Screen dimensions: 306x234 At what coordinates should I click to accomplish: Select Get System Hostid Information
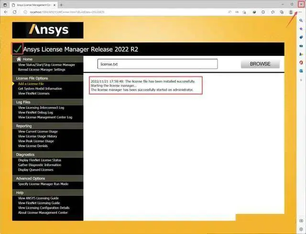point(40,88)
